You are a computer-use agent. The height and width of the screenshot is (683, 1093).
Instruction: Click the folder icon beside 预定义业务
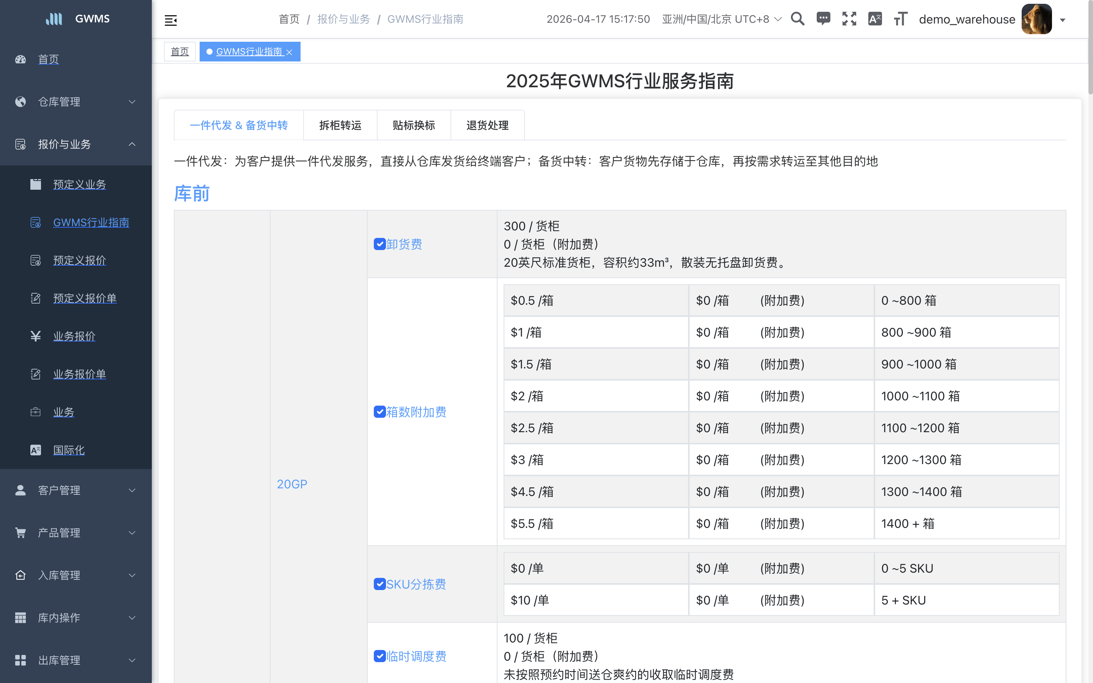click(36, 184)
